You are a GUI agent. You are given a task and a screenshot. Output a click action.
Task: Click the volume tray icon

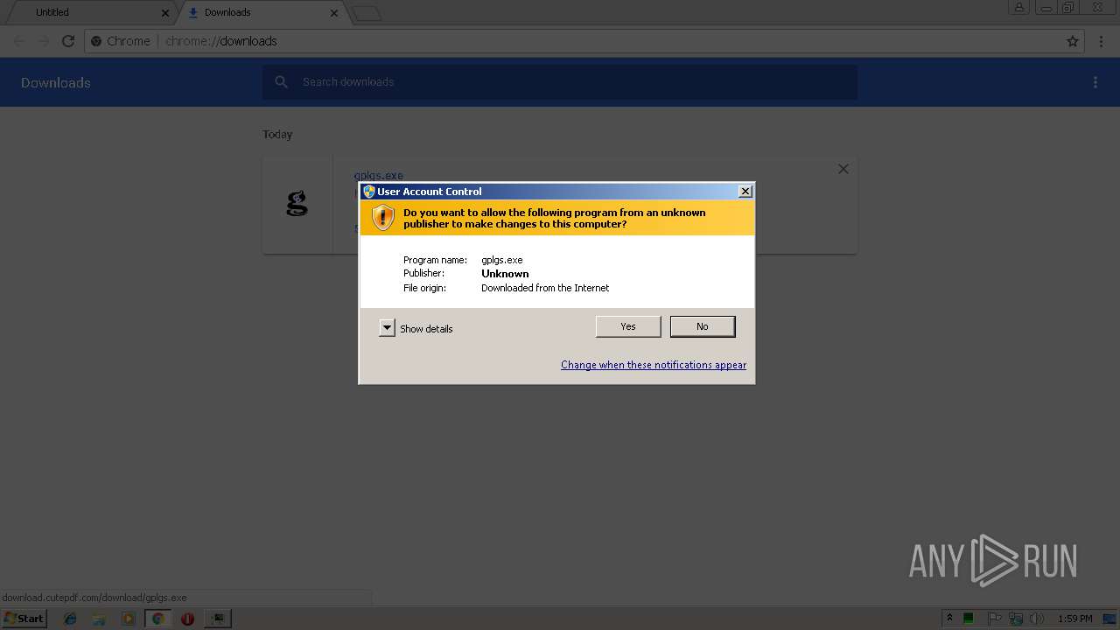(x=1037, y=619)
